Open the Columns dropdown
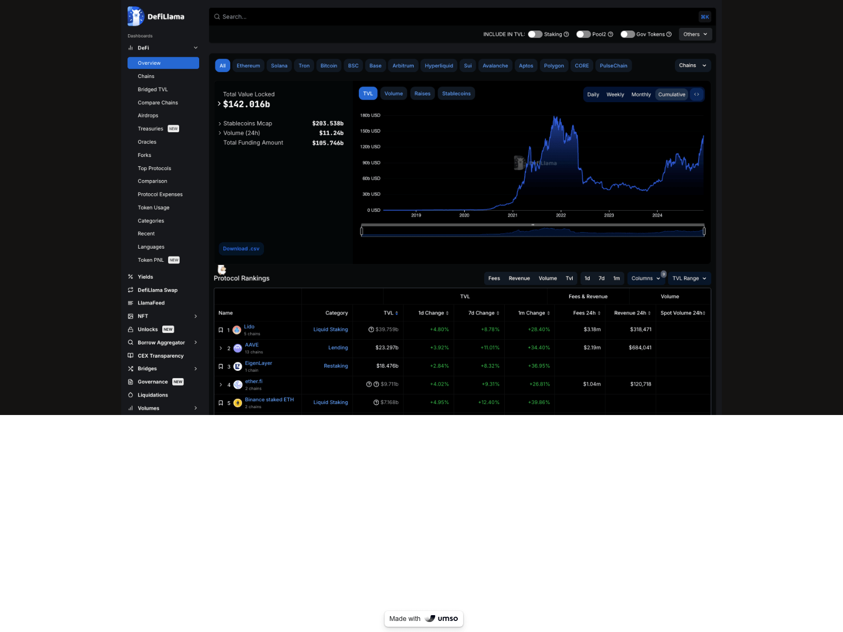843x632 pixels. [646, 279]
